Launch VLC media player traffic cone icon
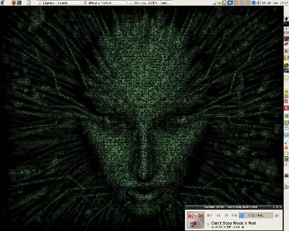The image size is (289, 231). 286,147
